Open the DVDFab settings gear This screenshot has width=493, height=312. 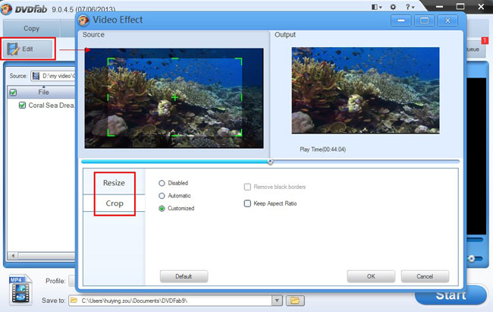393,7
